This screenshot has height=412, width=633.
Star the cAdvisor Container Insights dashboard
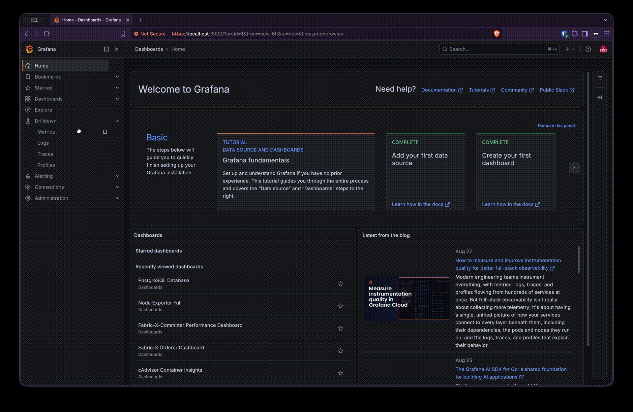(x=341, y=373)
